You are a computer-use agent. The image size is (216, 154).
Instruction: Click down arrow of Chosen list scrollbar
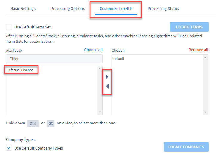pos(205,112)
